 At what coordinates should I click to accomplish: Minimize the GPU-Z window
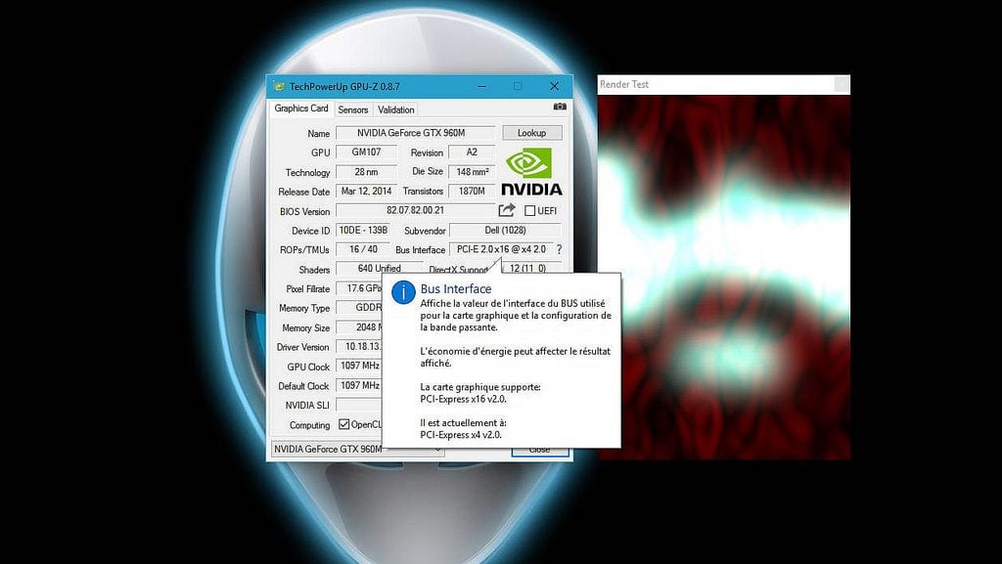(x=481, y=86)
